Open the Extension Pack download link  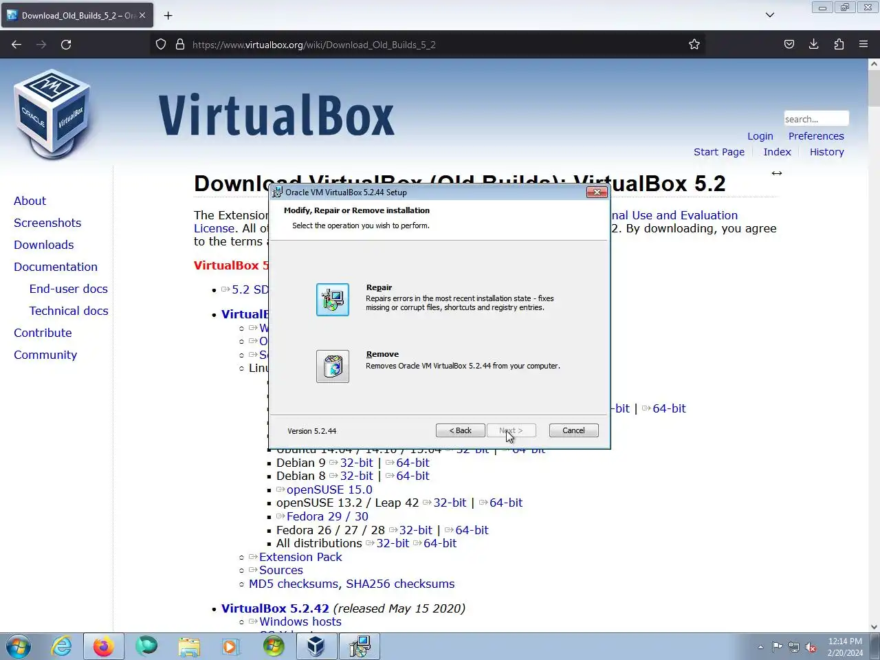tap(300, 557)
